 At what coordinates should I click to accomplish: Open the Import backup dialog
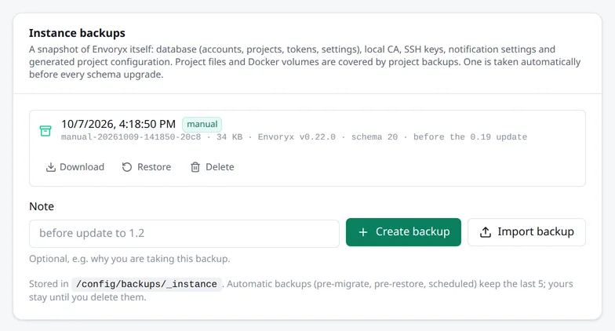(x=526, y=232)
